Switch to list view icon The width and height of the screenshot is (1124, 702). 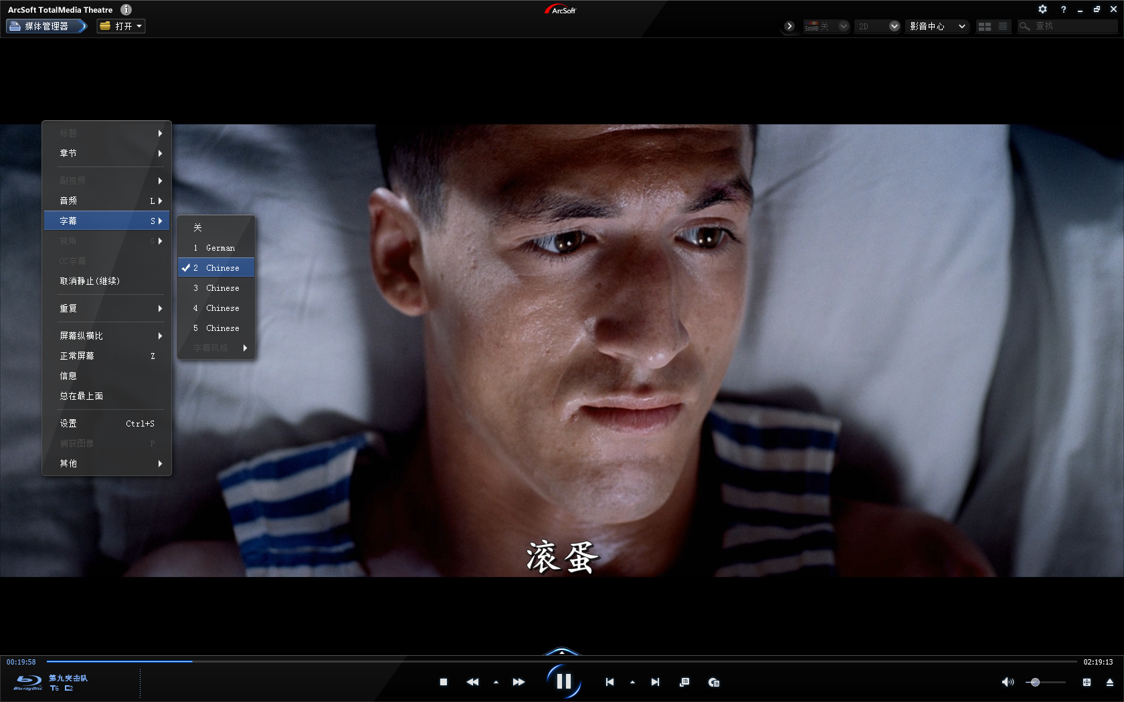[1002, 26]
